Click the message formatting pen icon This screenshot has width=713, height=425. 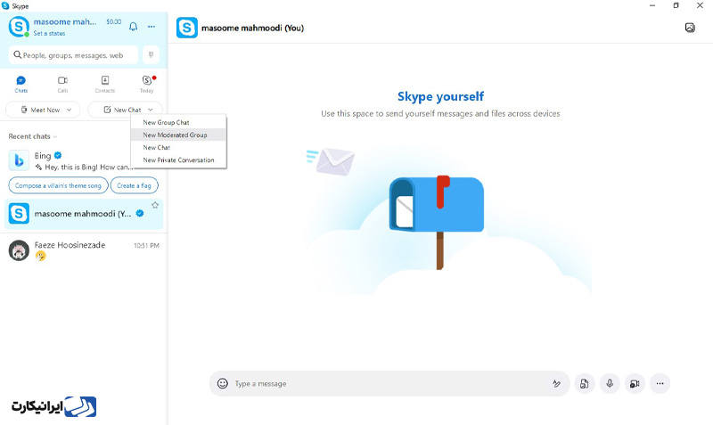[556, 384]
